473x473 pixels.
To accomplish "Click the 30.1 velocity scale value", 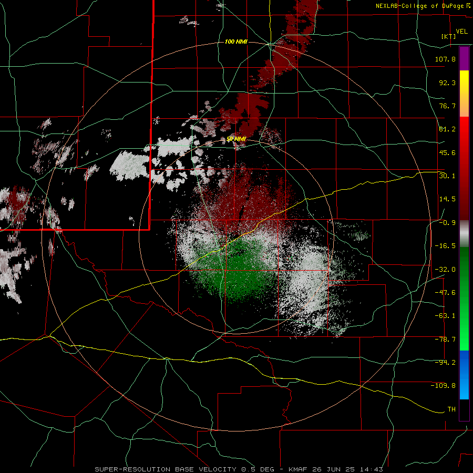I will [447, 176].
